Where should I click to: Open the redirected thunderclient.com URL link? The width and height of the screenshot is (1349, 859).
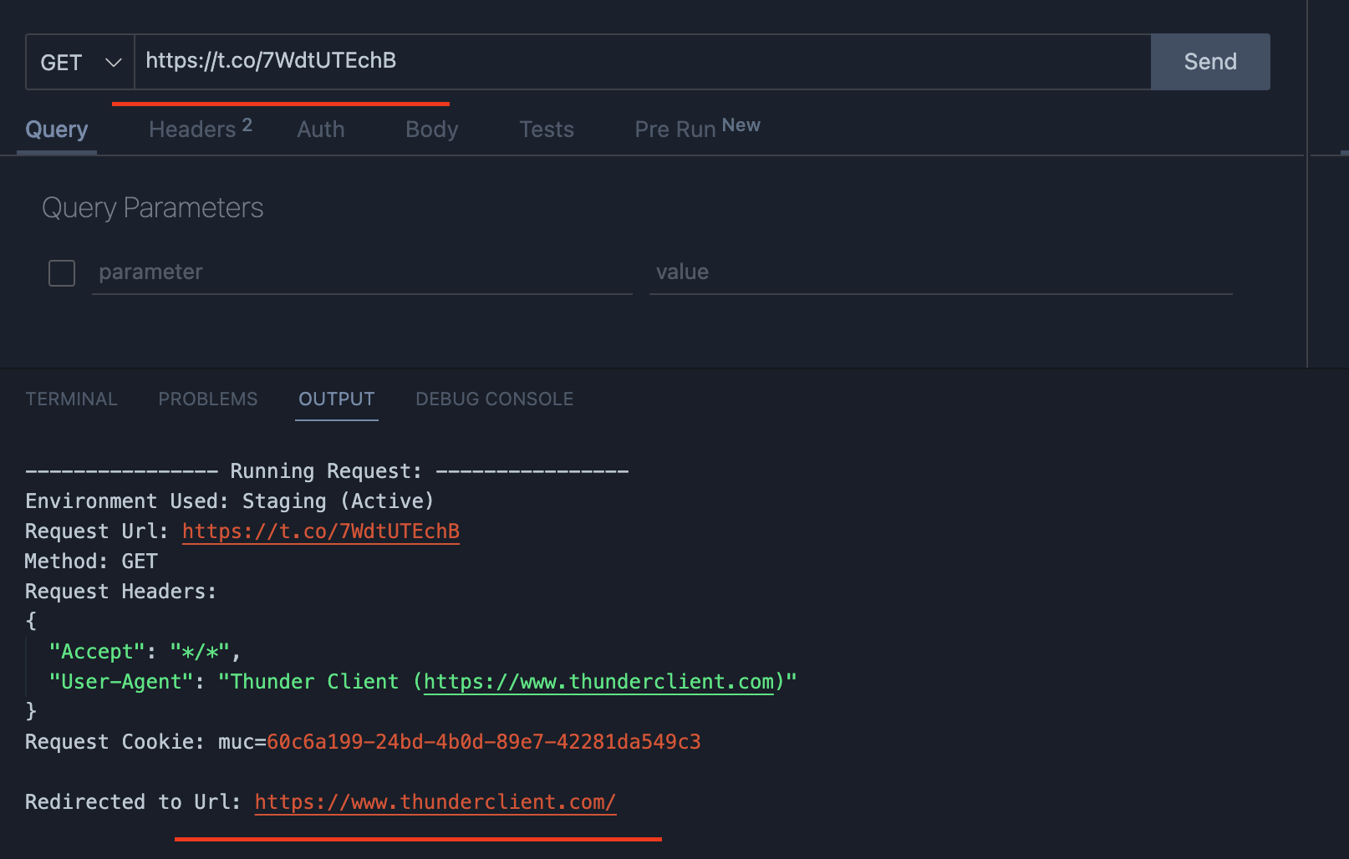[435, 801]
